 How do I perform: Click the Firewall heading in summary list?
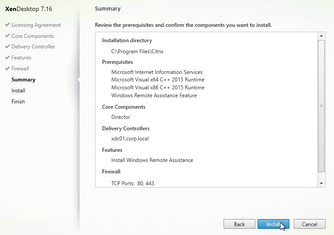(x=111, y=172)
